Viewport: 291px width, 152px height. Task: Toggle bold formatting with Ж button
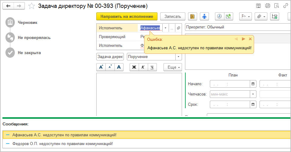134,67
